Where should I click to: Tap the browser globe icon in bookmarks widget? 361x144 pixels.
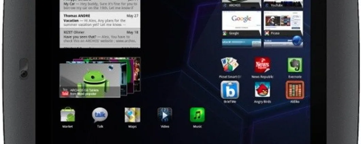pos(297,41)
